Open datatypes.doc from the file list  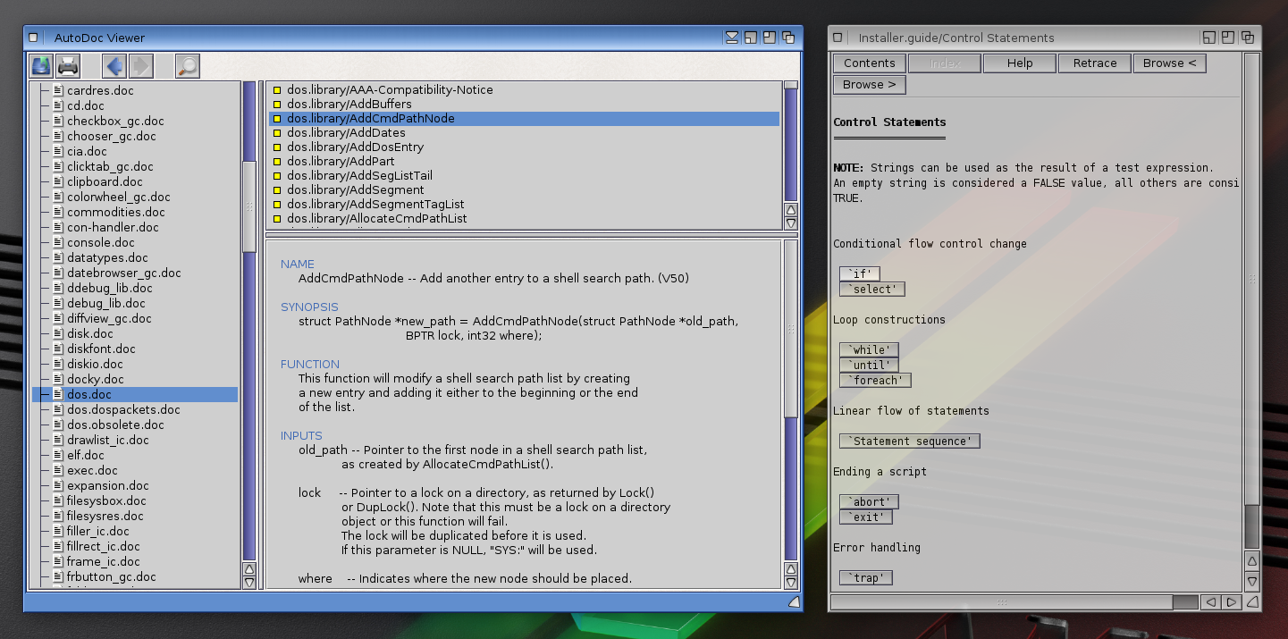pos(107,257)
